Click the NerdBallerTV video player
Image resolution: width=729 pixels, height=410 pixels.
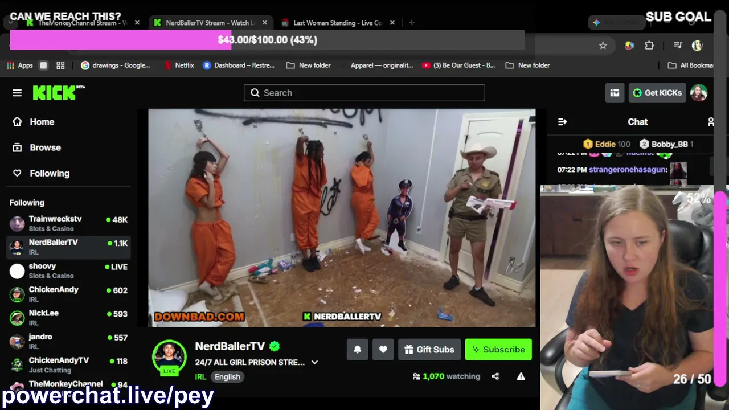[342, 218]
